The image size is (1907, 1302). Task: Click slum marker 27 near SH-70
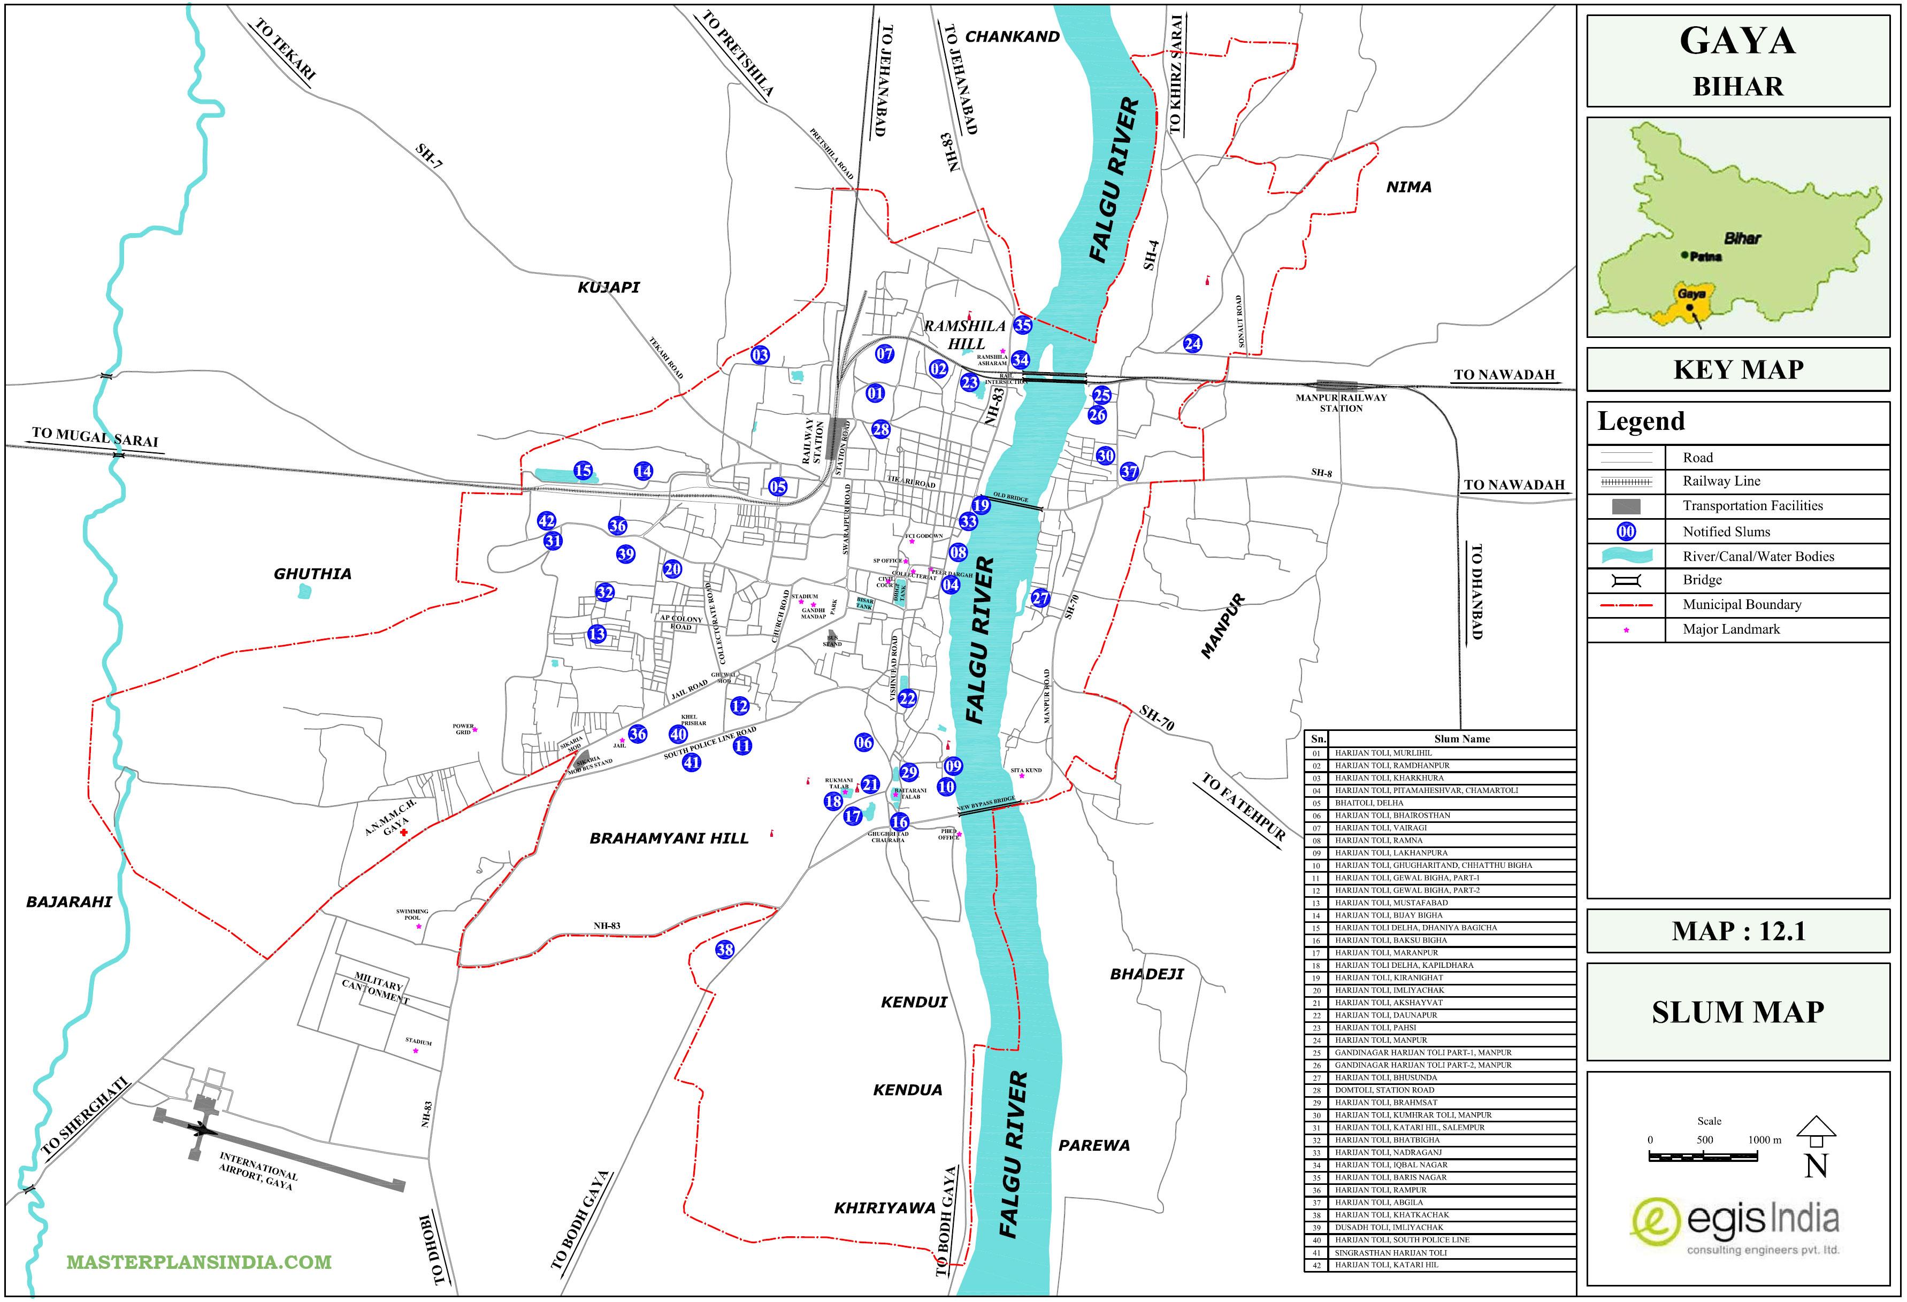[x=1040, y=598]
